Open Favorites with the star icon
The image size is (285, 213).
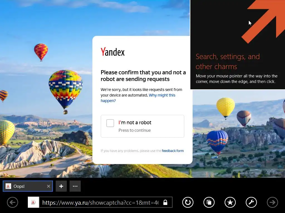point(230,202)
